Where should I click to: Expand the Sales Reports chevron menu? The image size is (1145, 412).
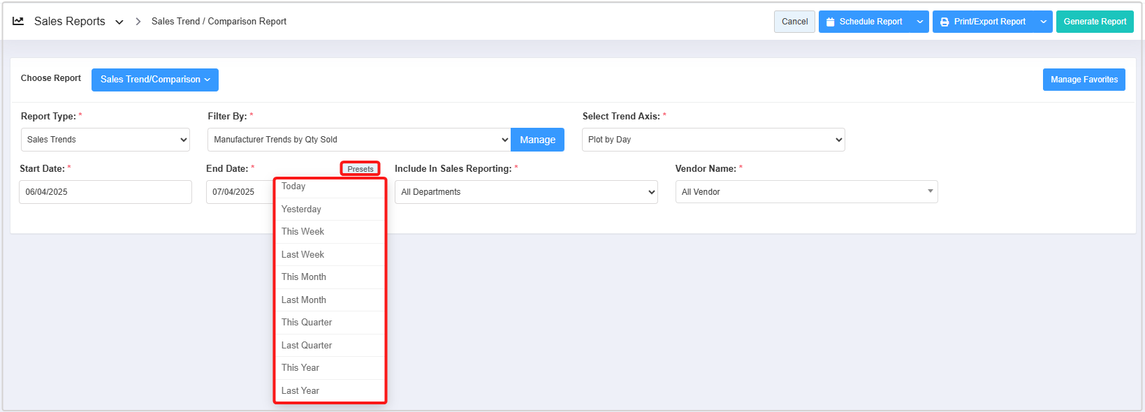tap(119, 22)
